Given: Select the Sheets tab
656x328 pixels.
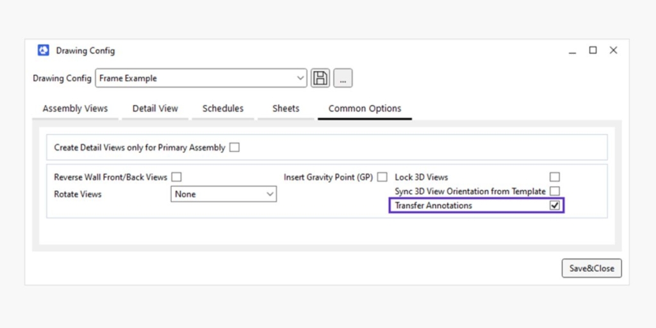Looking at the screenshot, I should coord(286,109).
